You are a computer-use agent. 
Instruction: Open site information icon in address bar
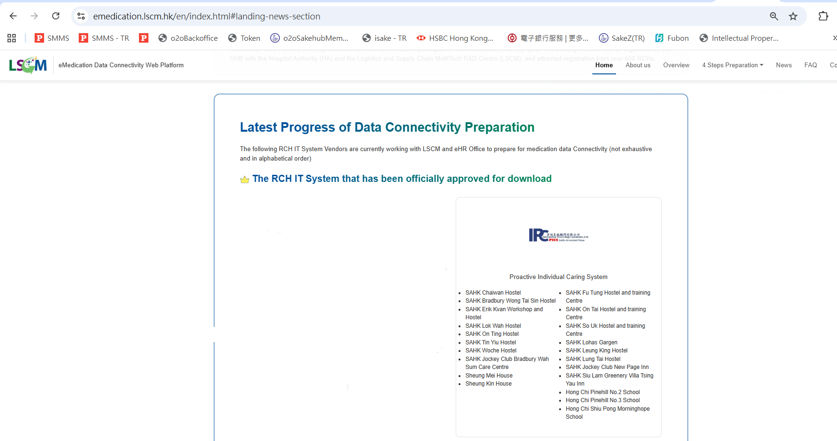[81, 16]
